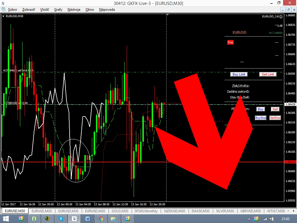Click the network signal tray icon
The height and width of the screenshot is (223, 297).
tap(265, 219)
